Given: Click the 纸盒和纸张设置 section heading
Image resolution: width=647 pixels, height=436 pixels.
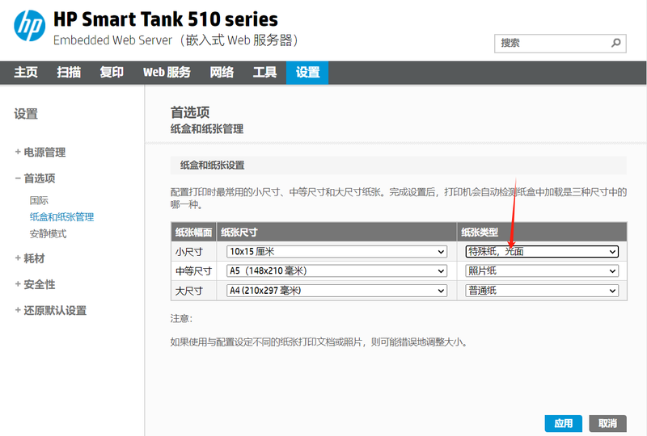Looking at the screenshot, I should tap(212, 166).
